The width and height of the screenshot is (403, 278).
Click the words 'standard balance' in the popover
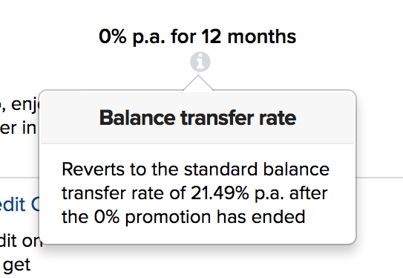click(x=257, y=169)
